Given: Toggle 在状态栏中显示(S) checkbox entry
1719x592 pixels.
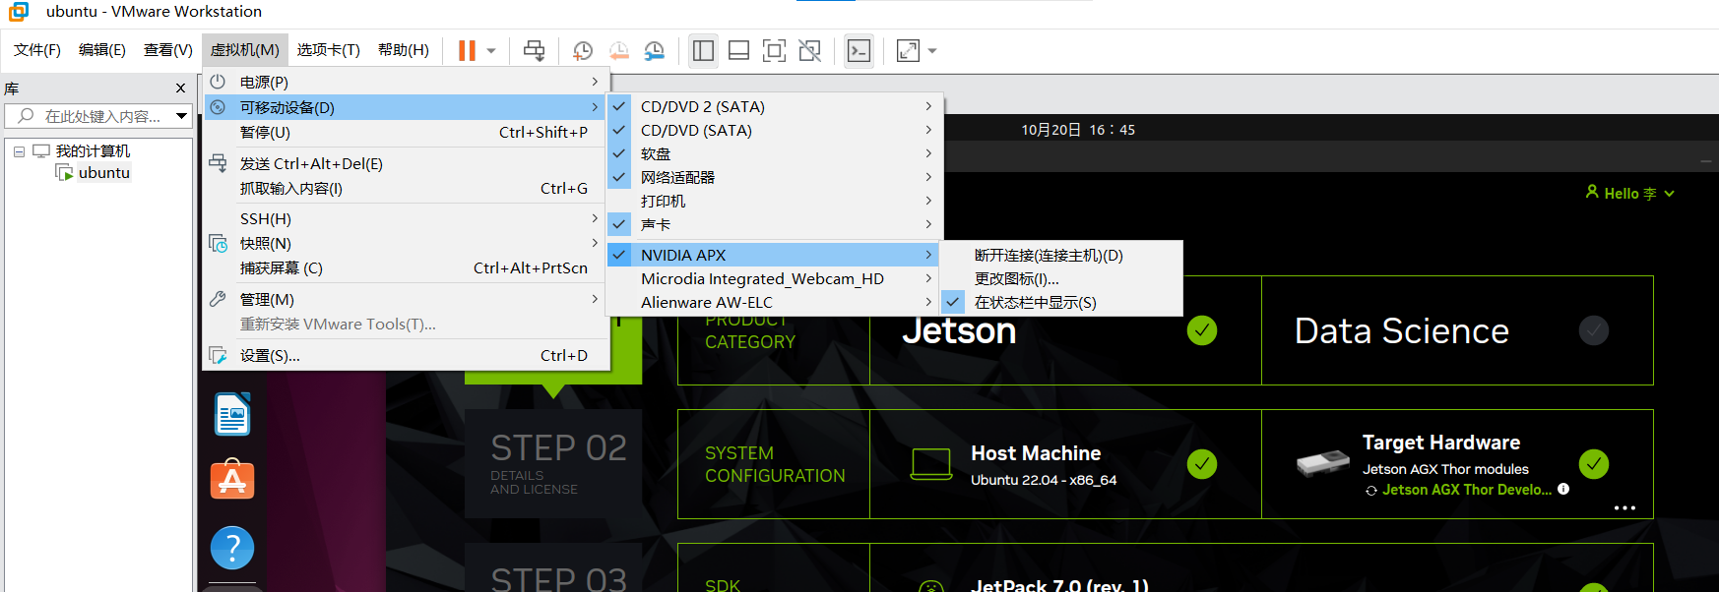Looking at the screenshot, I should click(x=1061, y=302).
